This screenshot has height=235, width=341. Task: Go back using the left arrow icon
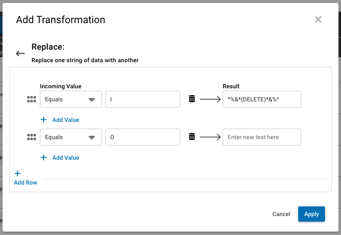20,53
